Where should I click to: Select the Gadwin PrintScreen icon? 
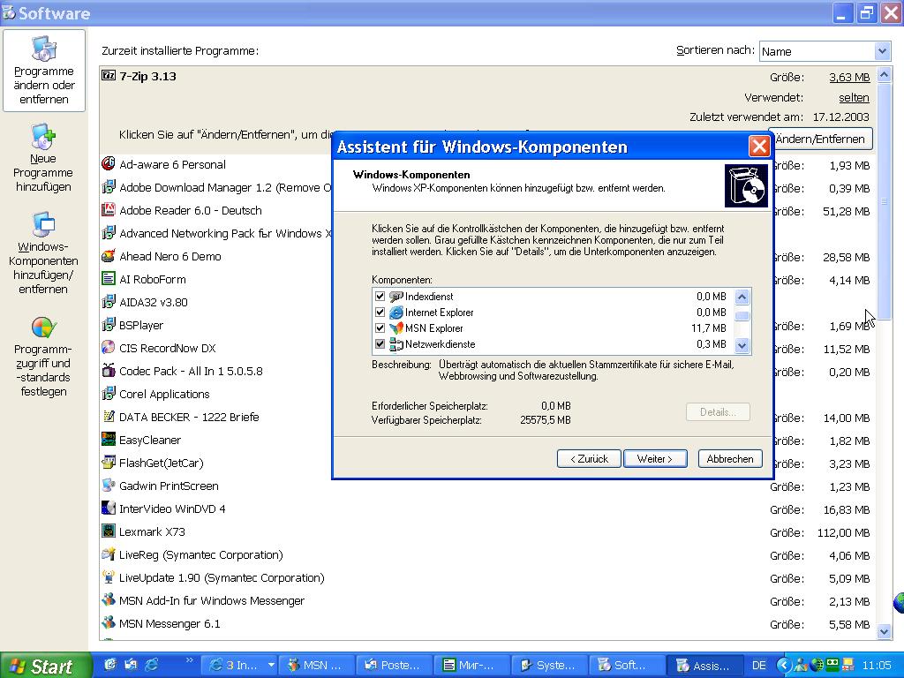click(109, 486)
